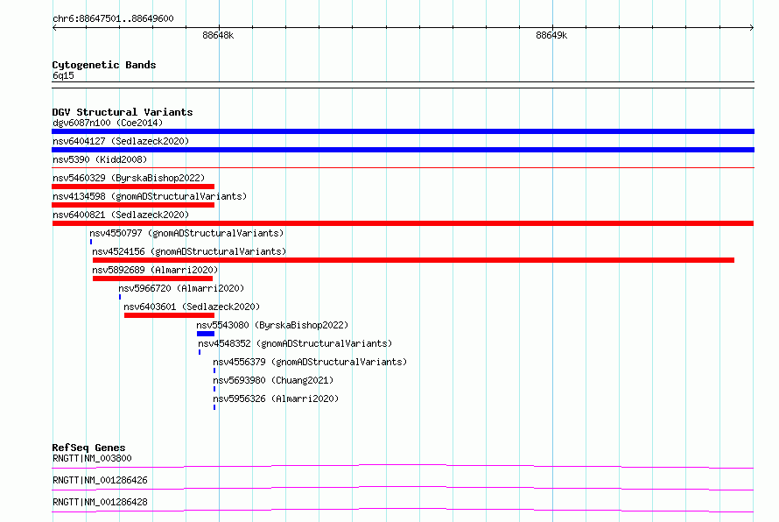Select nsv4550797 (gnomADStructuralVariants) label
This screenshot has height=522, width=779.
coord(186,233)
